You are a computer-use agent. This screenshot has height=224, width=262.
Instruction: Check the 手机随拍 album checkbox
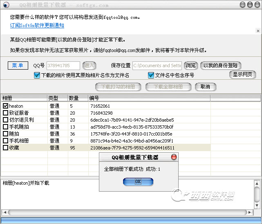pos(5,127)
